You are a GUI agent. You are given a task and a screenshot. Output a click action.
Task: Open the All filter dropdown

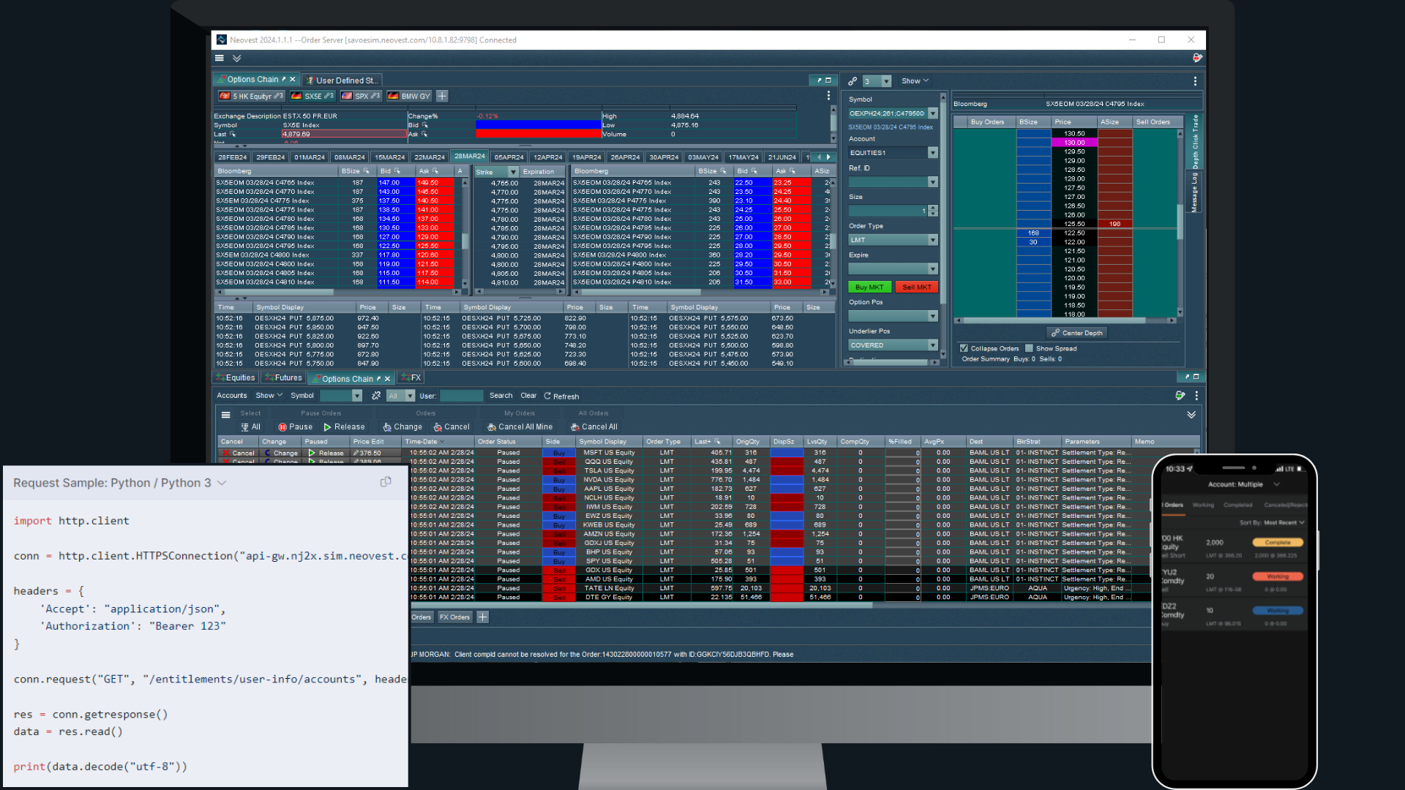(410, 396)
